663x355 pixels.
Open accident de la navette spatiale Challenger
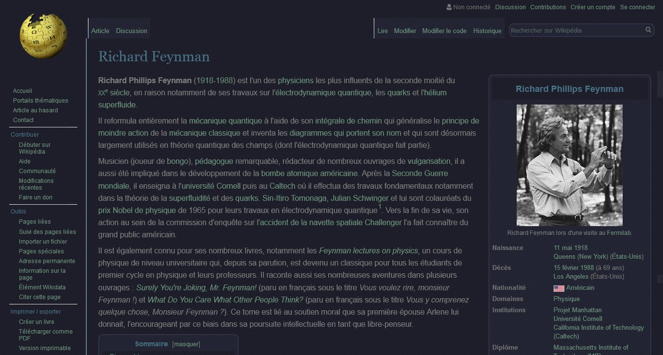(331, 223)
